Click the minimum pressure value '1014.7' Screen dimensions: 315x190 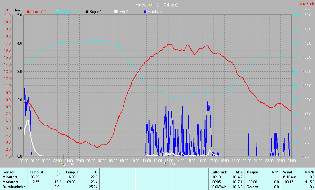coord(237,177)
